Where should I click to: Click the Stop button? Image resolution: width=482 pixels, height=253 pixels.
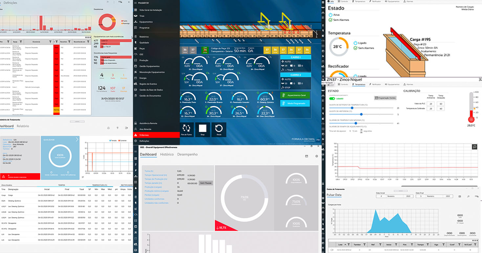coord(203,130)
